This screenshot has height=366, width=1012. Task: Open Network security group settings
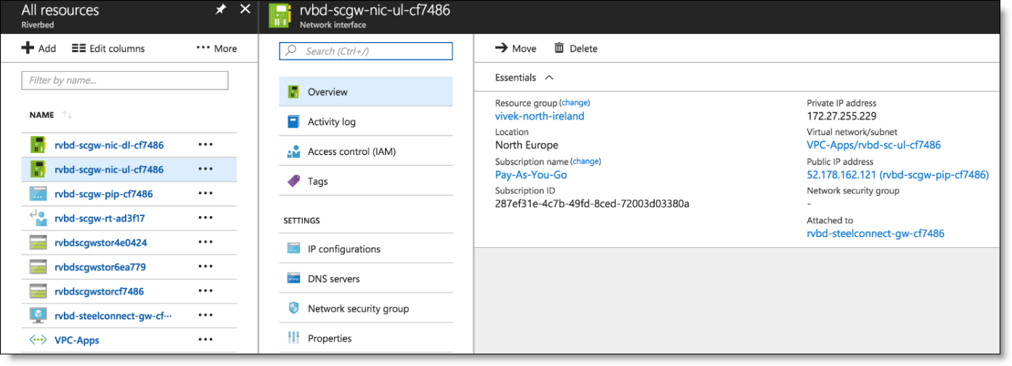[x=359, y=308]
